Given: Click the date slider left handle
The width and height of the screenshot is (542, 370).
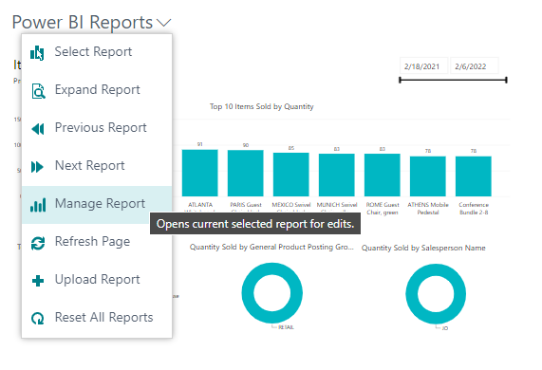Looking at the screenshot, I should (400, 80).
